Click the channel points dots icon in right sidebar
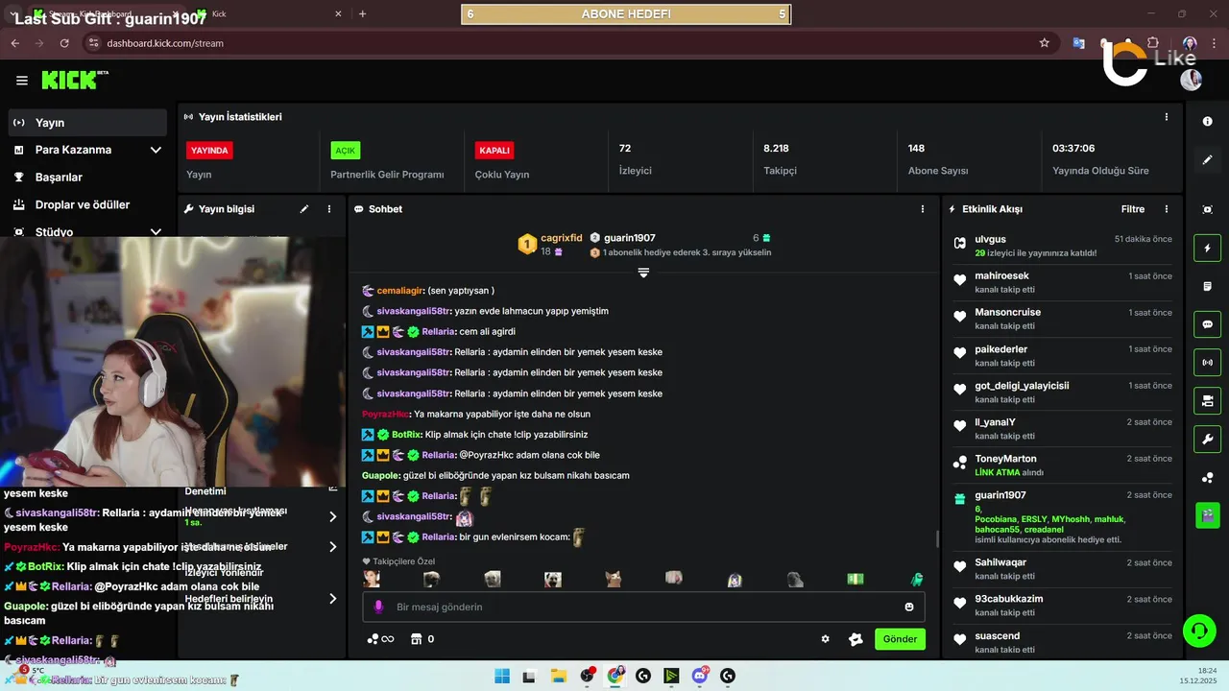The image size is (1229, 691). pyautogui.click(x=1208, y=478)
